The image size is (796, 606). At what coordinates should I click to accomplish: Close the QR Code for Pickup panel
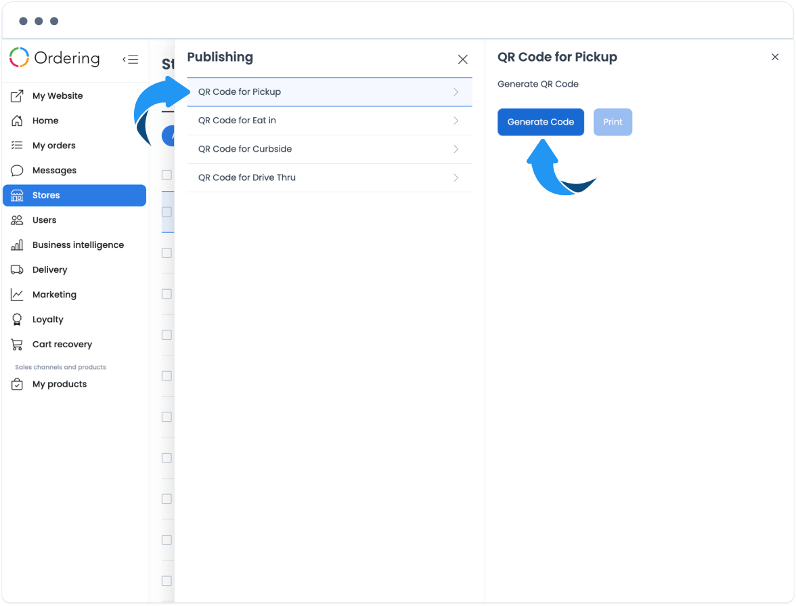(x=774, y=57)
